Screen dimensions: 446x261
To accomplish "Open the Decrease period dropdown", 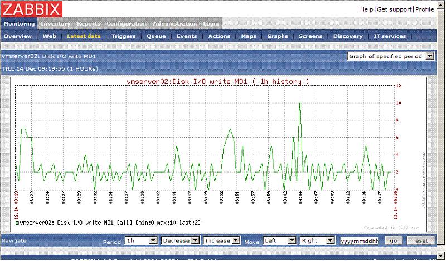I will 180,240.
